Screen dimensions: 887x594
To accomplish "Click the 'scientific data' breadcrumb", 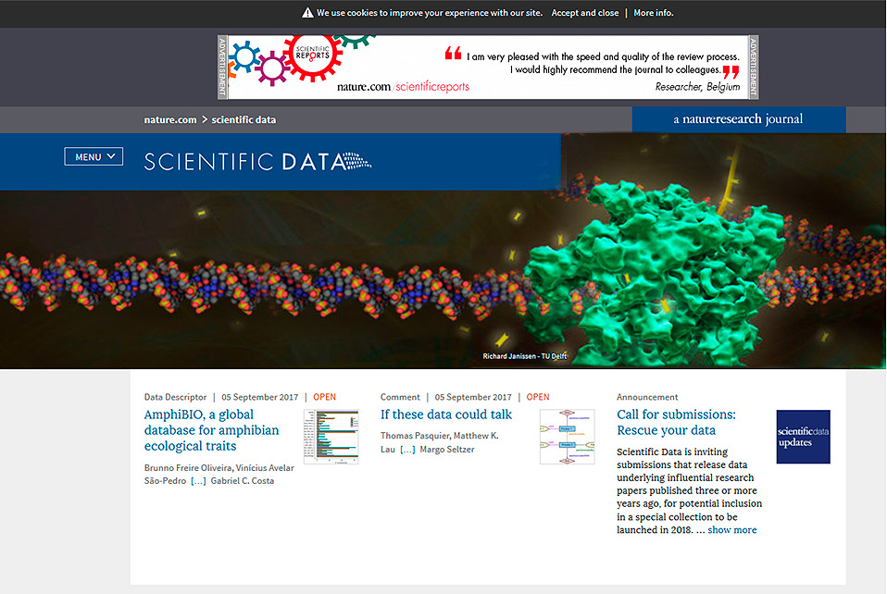I will [x=244, y=119].
